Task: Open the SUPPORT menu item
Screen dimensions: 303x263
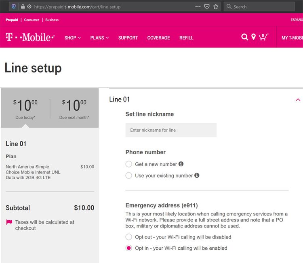Action: [x=128, y=38]
